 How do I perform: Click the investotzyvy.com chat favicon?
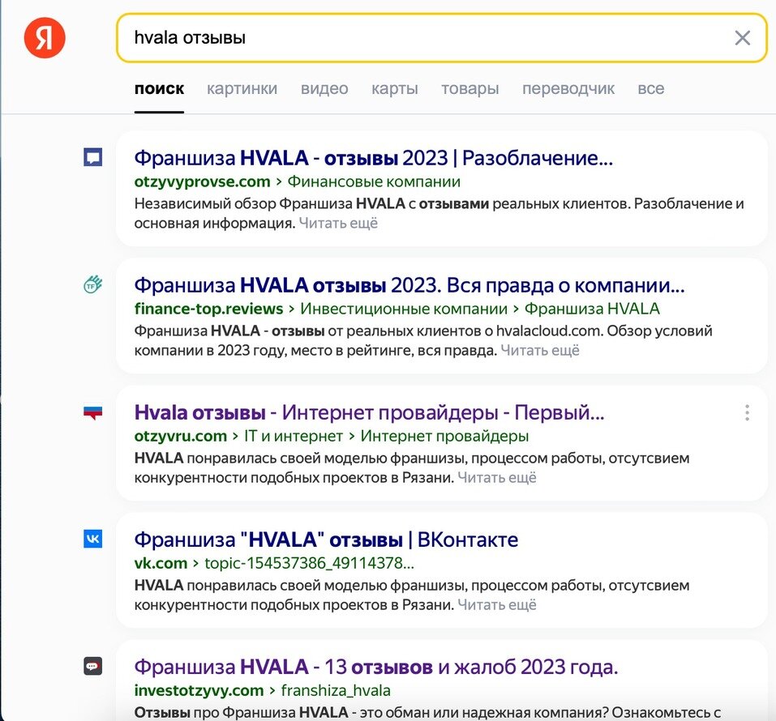(92, 666)
